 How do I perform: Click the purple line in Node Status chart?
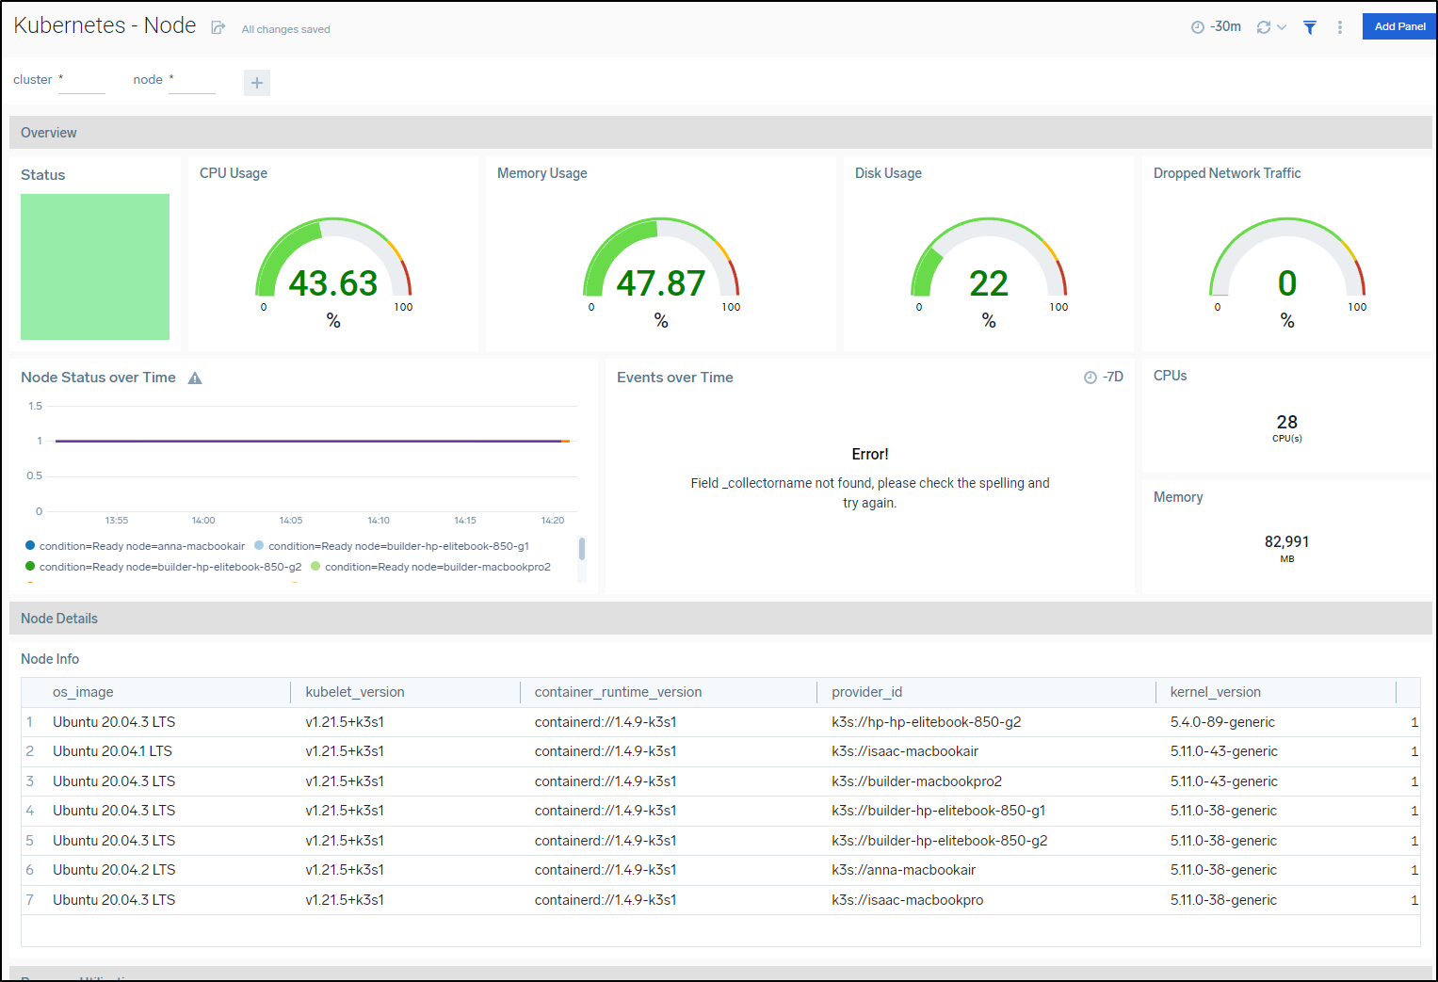pos(311,441)
